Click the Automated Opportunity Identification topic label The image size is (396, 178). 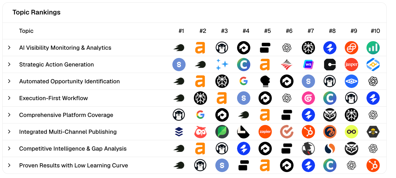(x=69, y=81)
